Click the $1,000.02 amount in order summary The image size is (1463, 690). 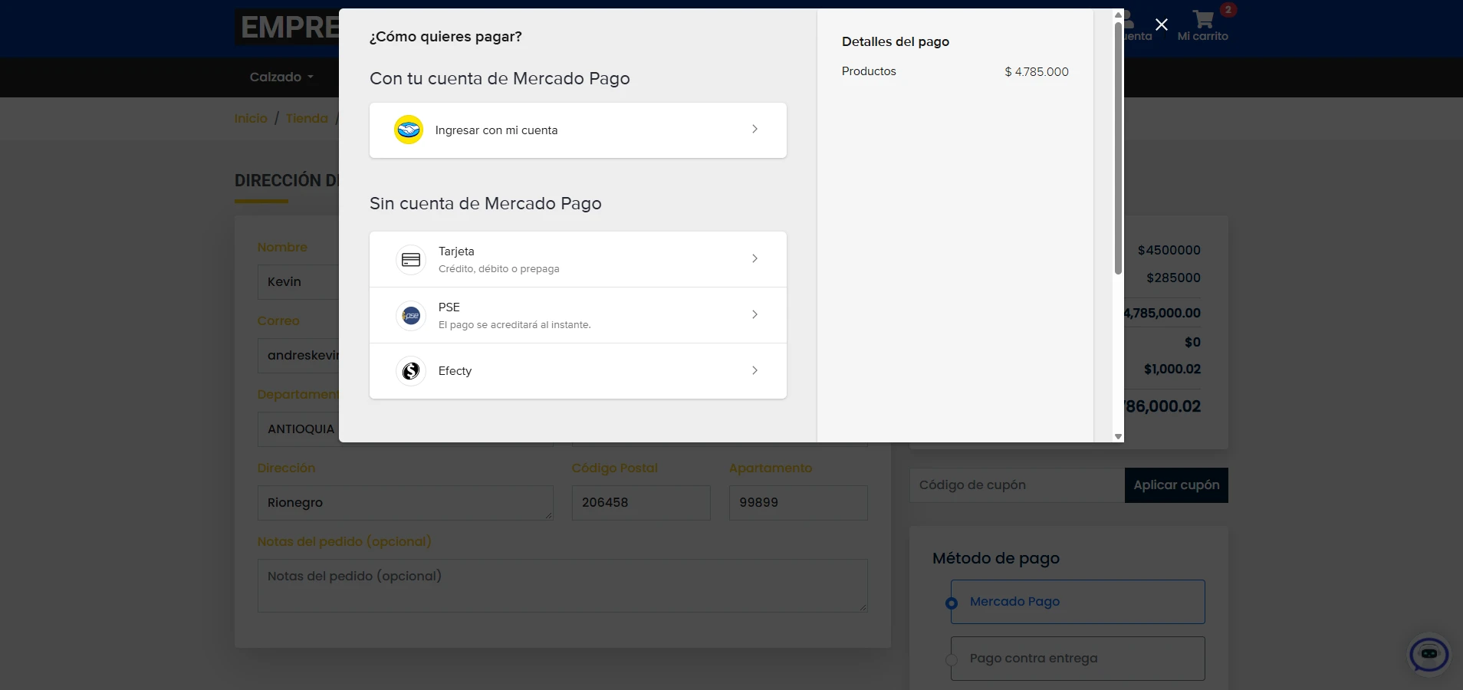tap(1172, 369)
